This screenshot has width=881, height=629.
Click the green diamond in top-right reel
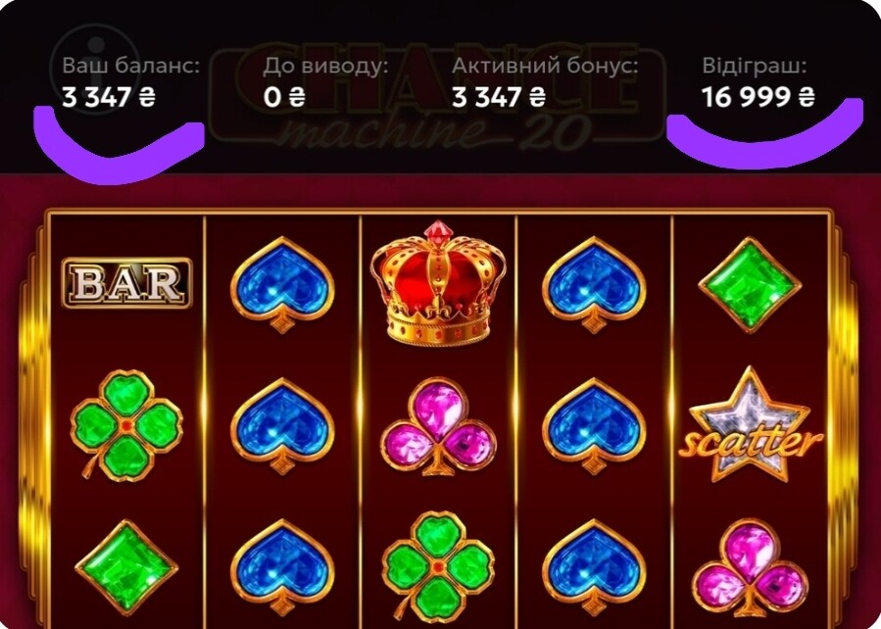pos(750,285)
